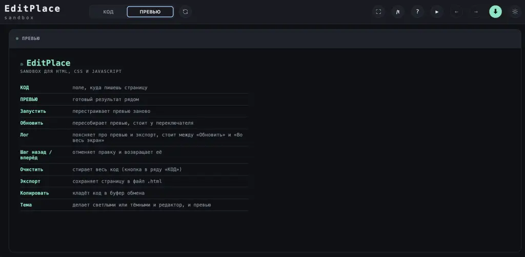Click the "КОД" row label in the table
Image resolution: width=525 pixels, height=257 pixels.
25,87
